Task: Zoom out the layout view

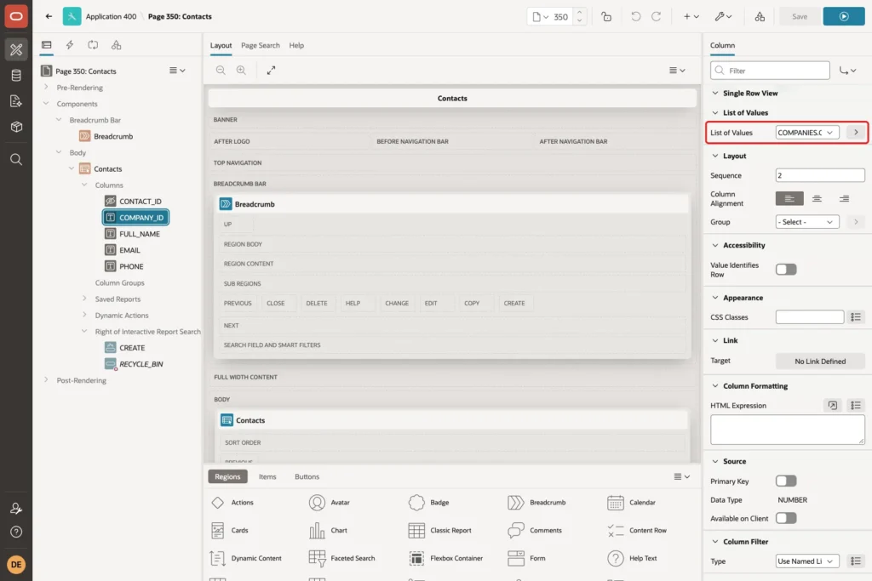Action: (x=221, y=70)
